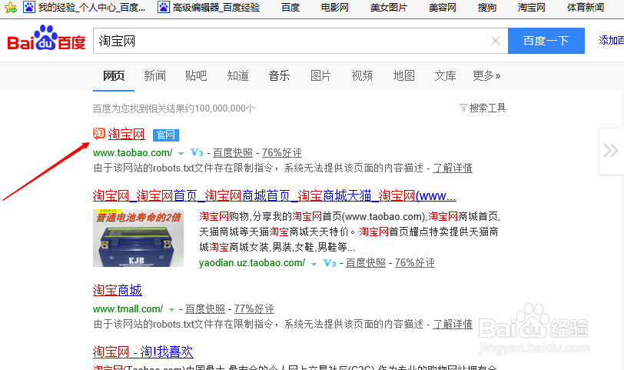Screen dimensions: 624x370
Task: Switch to the 视频 tab
Action: (362, 75)
